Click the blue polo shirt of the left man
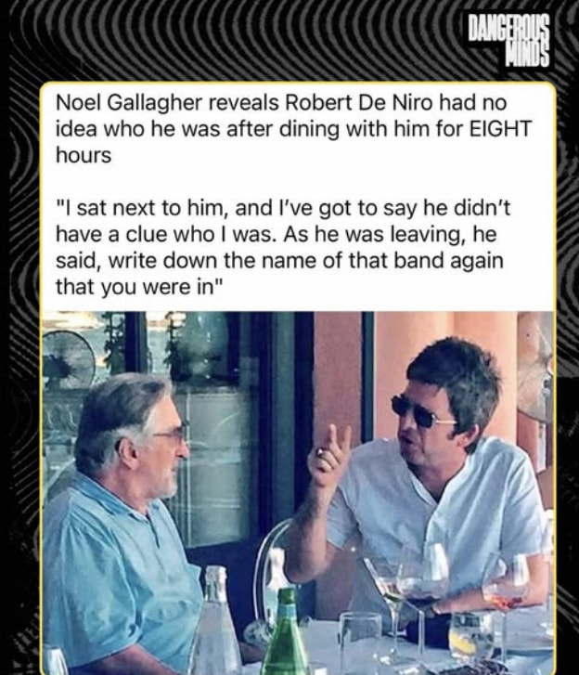This screenshot has height=675, width=579. click(118, 573)
